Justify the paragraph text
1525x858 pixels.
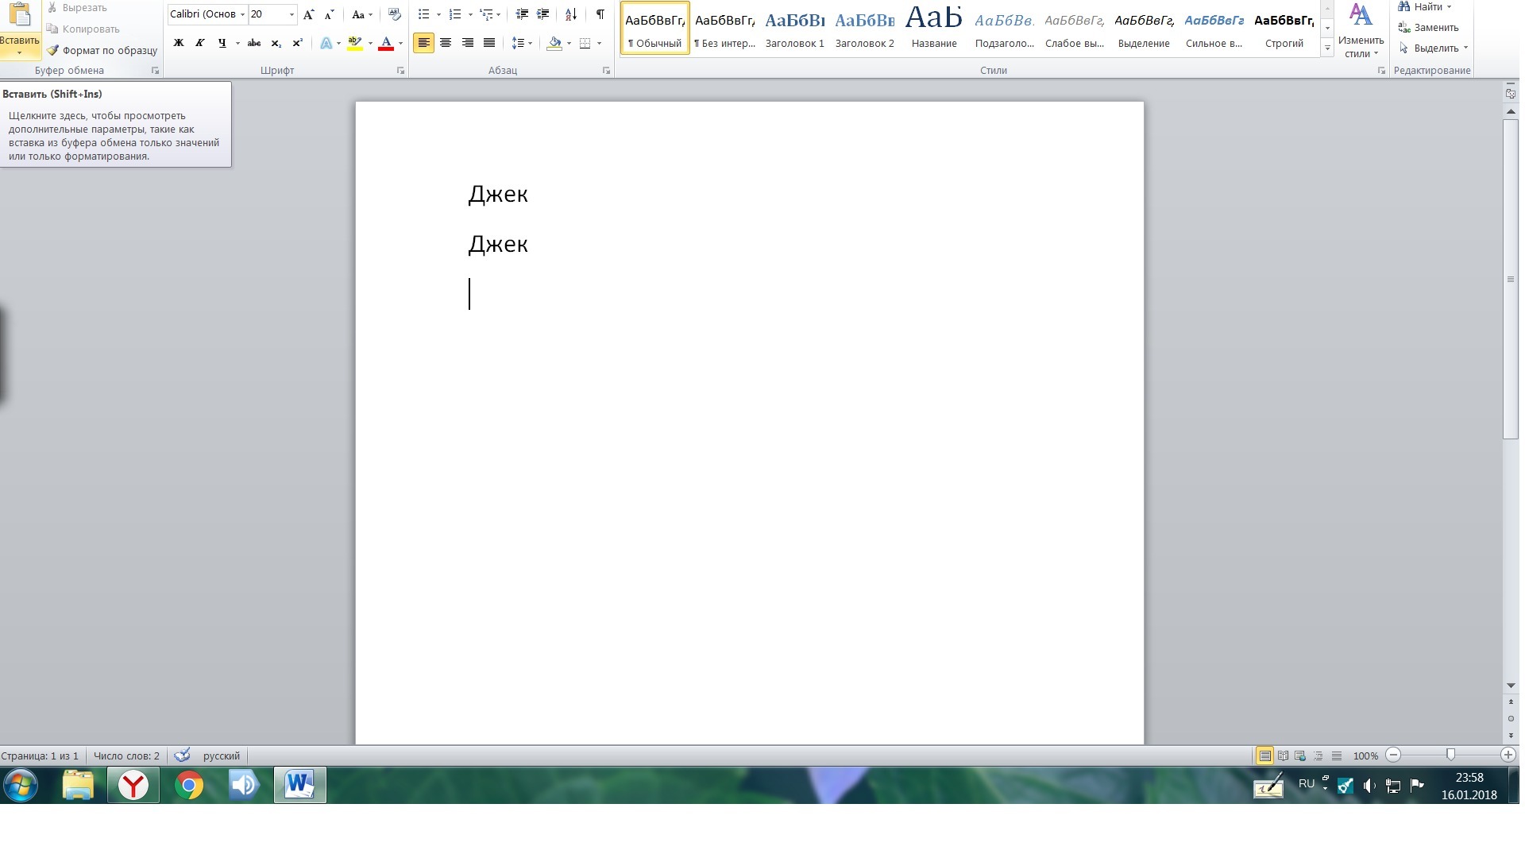coord(489,43)
